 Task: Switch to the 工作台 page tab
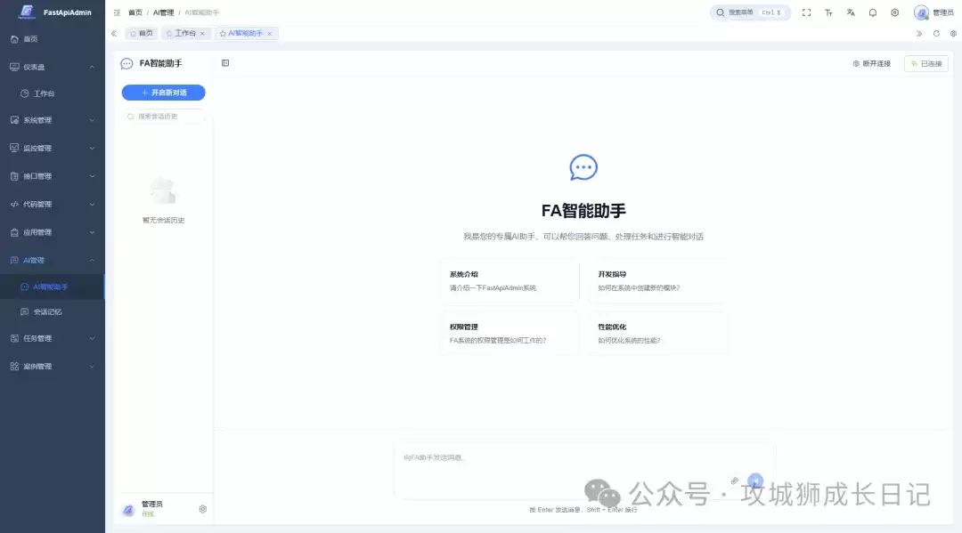coord(184,33)
